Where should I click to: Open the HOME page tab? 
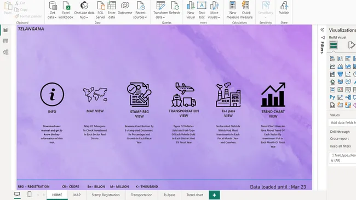coord(57,195)
